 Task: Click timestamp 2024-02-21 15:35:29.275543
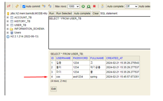[x=122, y=63]
